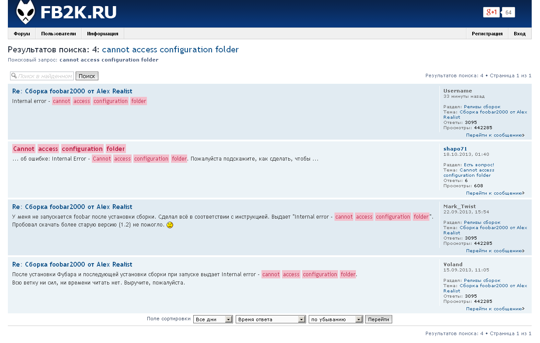Open the shapo71 user profile link
Viewport: 540px width, 343px height.
tap(455, 149)
